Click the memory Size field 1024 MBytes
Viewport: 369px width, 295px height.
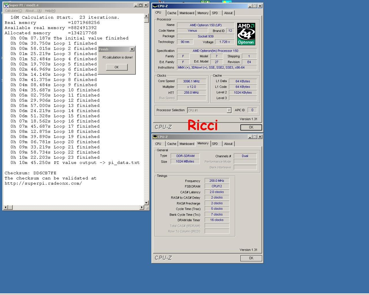click(185, 161)
